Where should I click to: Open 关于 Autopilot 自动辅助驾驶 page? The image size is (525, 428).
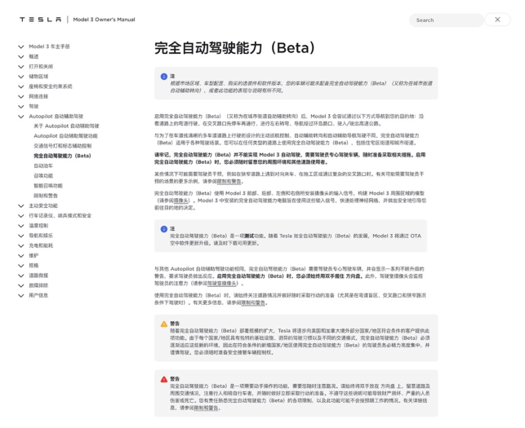66,126
